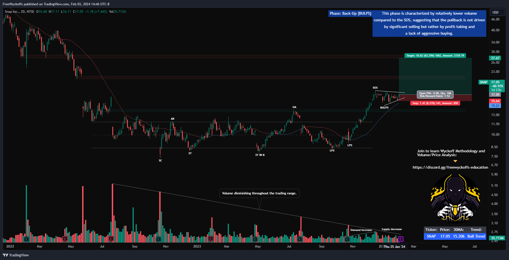Click the 35.713M volume label on scale
The height and width of the screenshot is (260, 509).
pos(497,238)
